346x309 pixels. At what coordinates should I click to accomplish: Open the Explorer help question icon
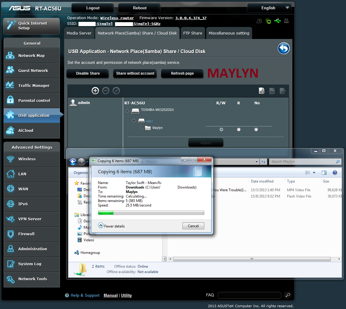coord(335,173)
